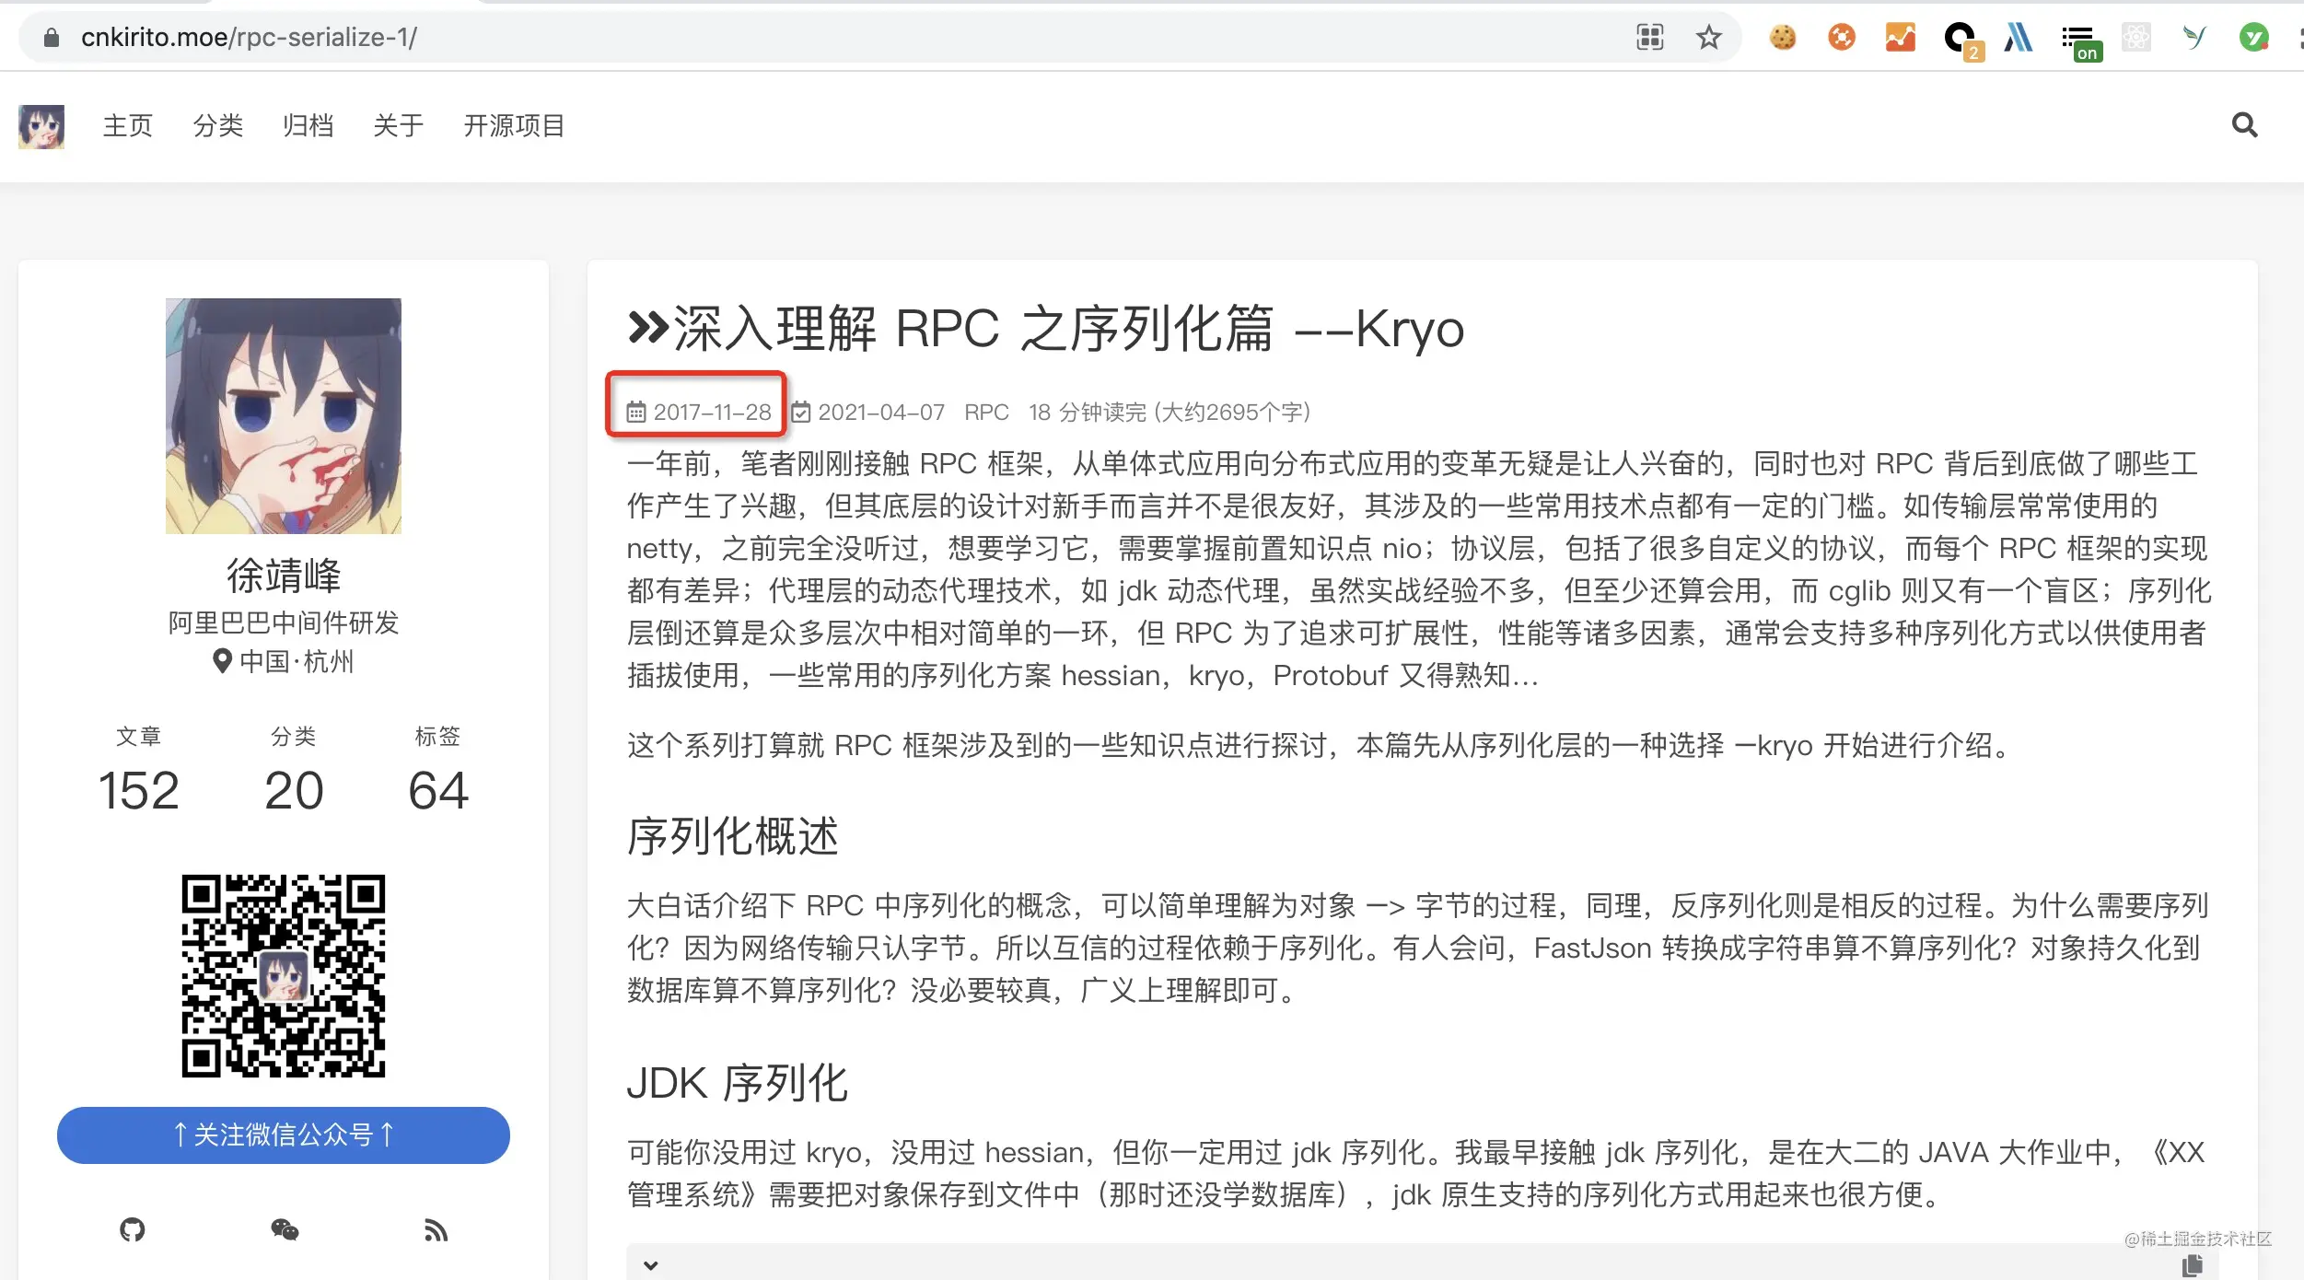Open the orange chart extension icon
The width and height of the screenshot is (2304, 1280).
1901,38
